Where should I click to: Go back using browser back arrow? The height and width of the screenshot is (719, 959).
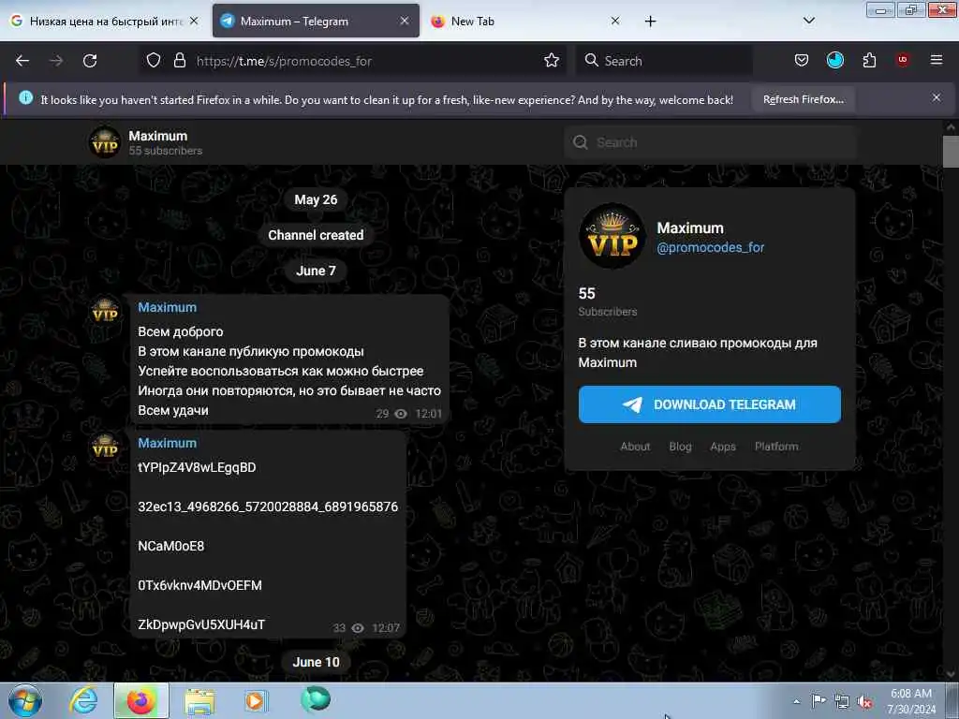tap(22, 61)
